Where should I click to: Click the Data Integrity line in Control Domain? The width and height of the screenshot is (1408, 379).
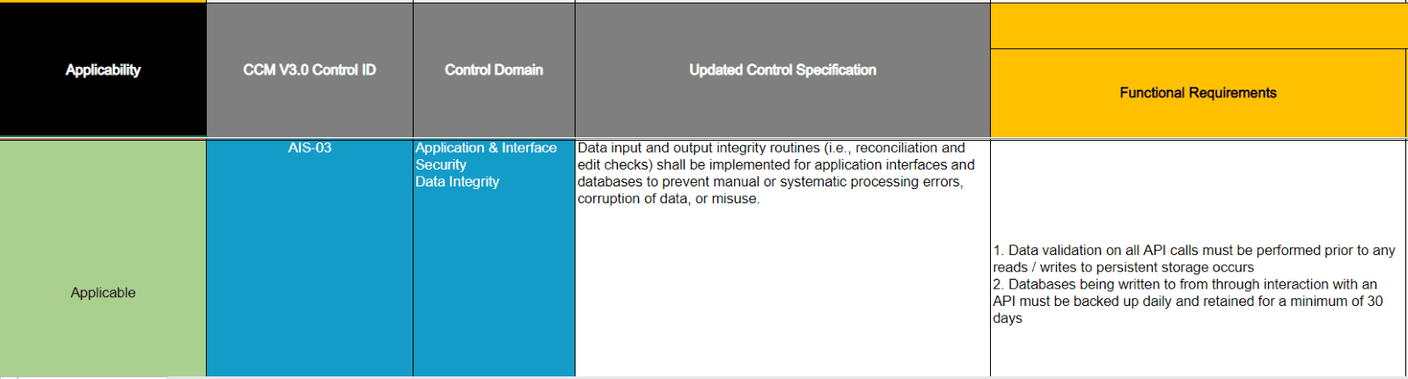pyautogui.click(x=458, y=181)
